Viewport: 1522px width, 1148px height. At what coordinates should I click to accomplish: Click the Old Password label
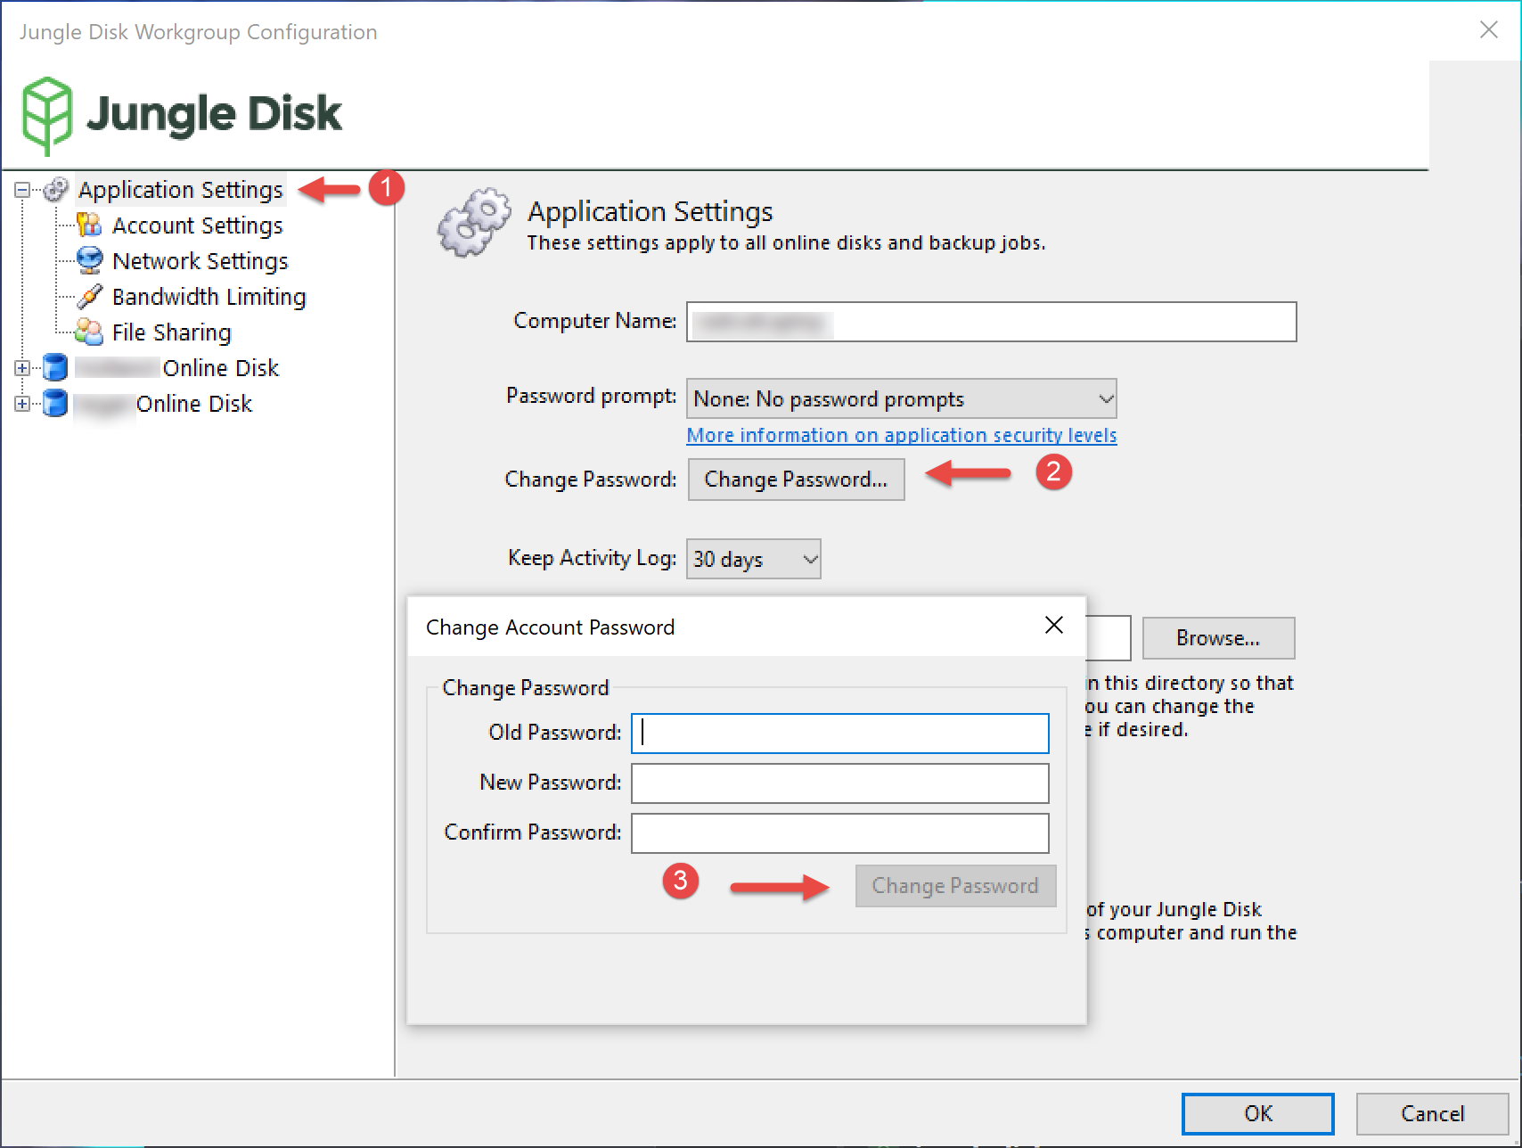[554, 733]
